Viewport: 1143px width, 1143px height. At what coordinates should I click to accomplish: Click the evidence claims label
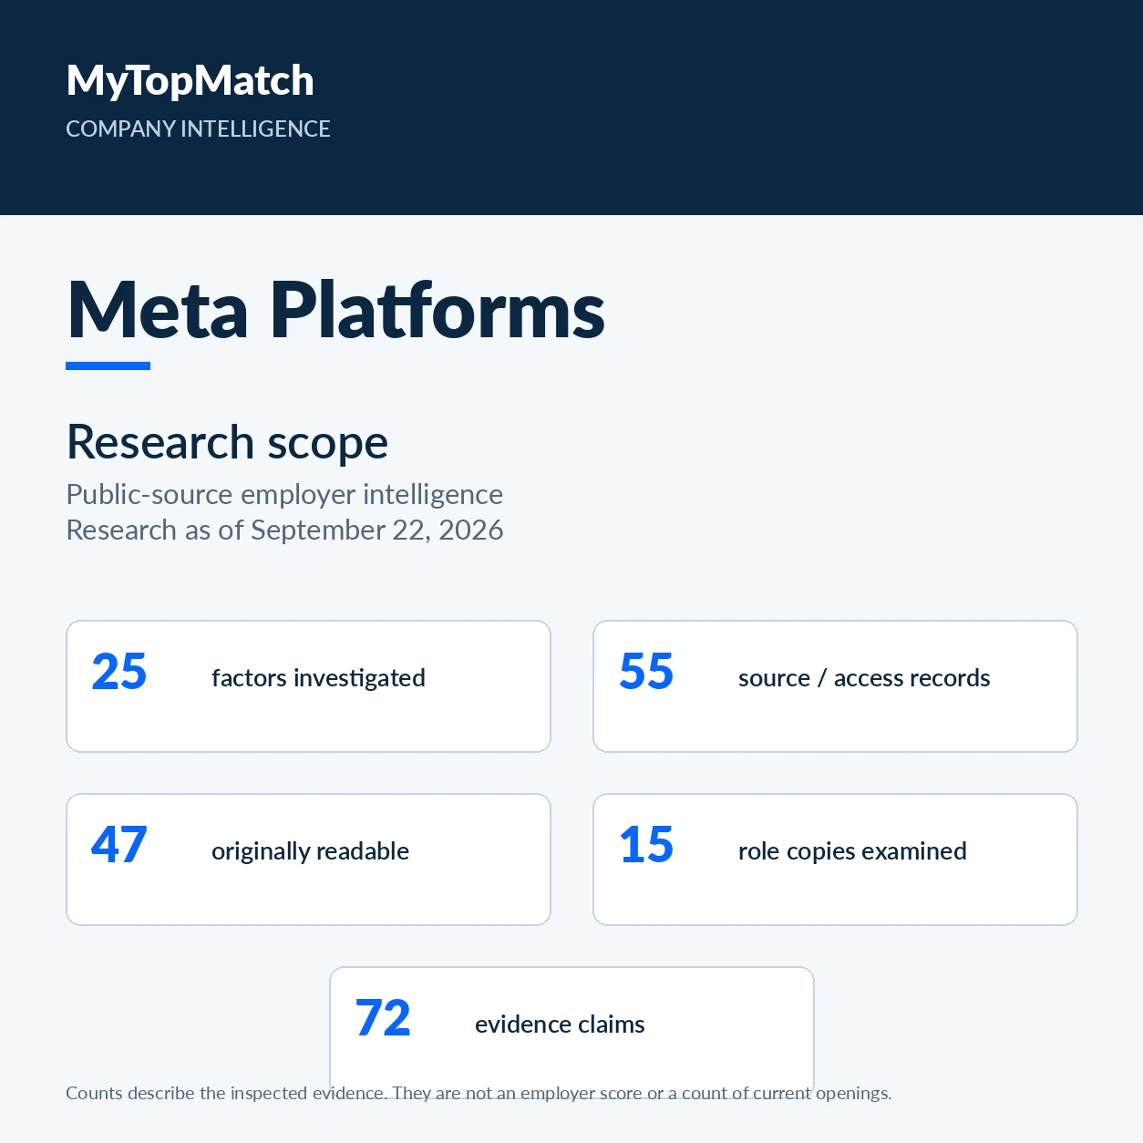point(560,1025)
